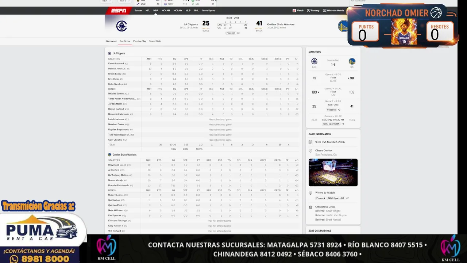Open Norchad Omier in the Clippers bench list
This screenshot has height=263, width=467.
tap(116, 125)
